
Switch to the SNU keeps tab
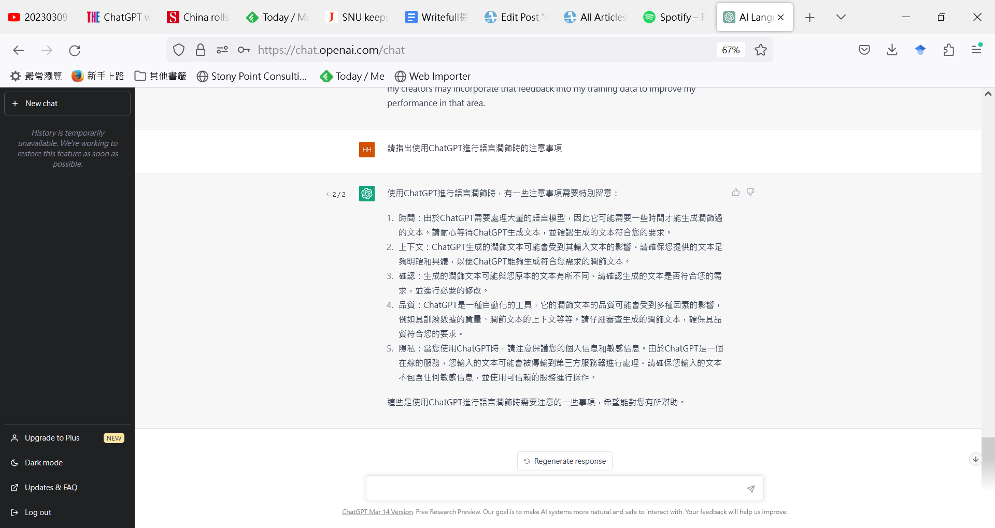pyautogui.click(x=358, y=17)
